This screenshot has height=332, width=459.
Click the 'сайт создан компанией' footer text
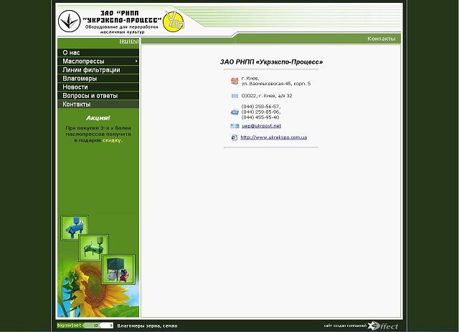(345, 326)
